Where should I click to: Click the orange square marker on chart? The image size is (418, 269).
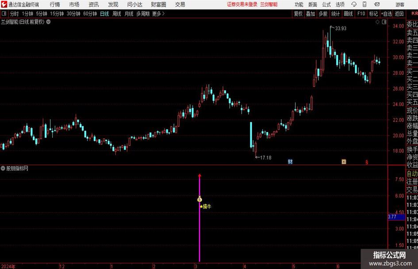point(344,161)
